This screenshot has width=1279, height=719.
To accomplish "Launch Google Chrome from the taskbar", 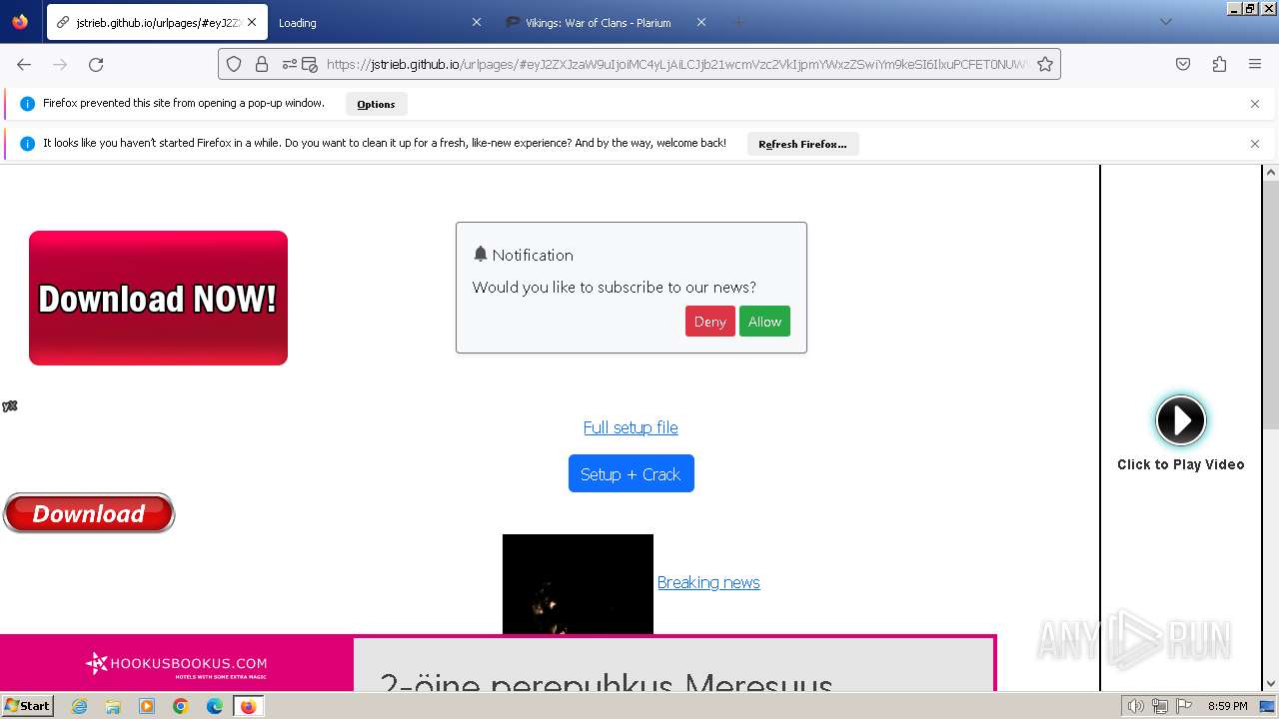I will (x=181, y=706).
